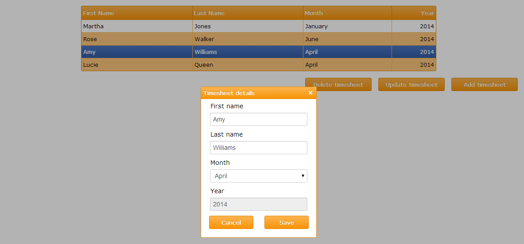This screenshot has width=524, height=244.
Task: Click the Last name field containing Williams
Action: 258,148
